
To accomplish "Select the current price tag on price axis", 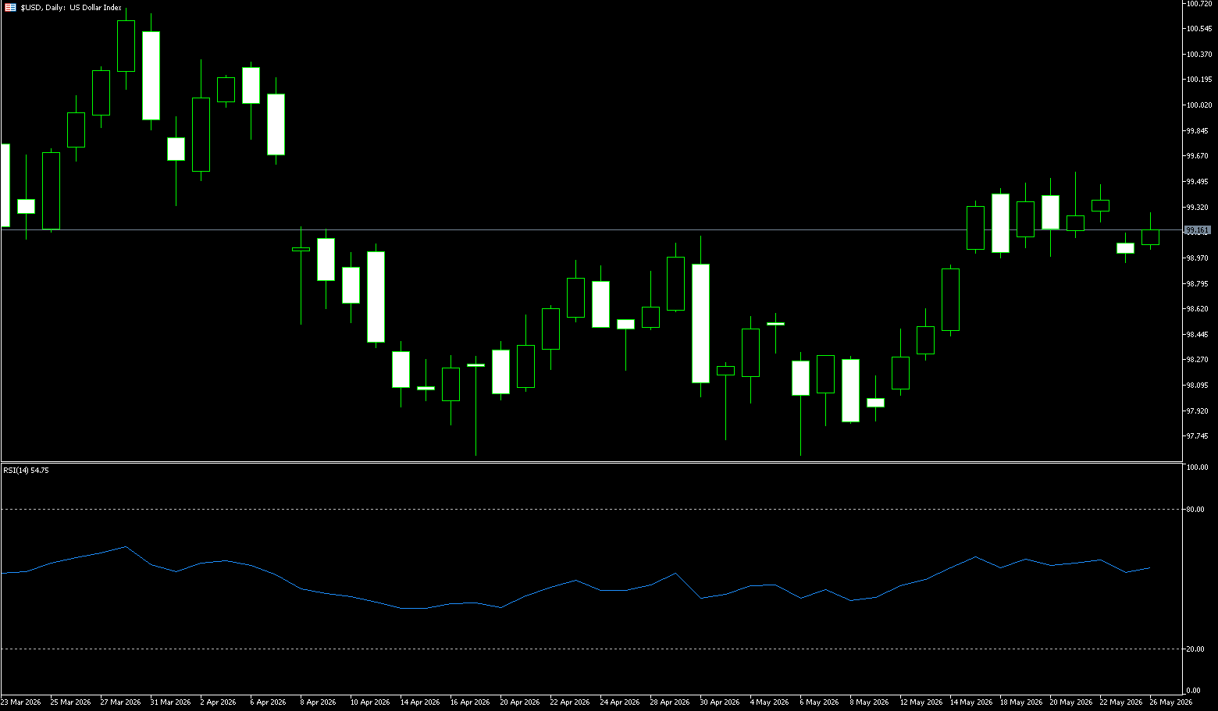I will pyautogui.click(x=1198, y=230).
